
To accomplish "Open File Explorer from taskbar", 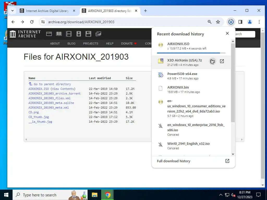I will pos(94,195).
